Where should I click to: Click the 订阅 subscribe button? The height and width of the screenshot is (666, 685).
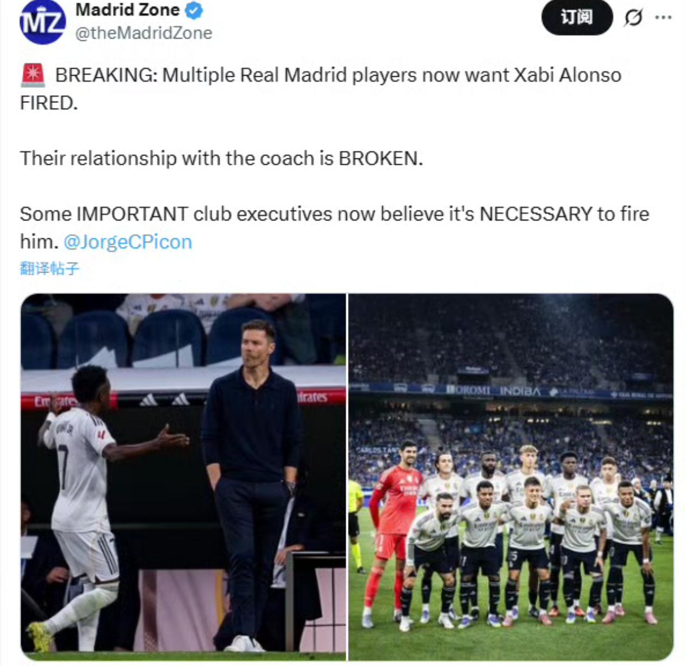point(577,17)
